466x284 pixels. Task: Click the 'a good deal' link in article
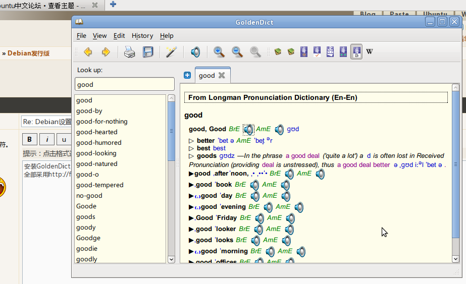[302, 156]
